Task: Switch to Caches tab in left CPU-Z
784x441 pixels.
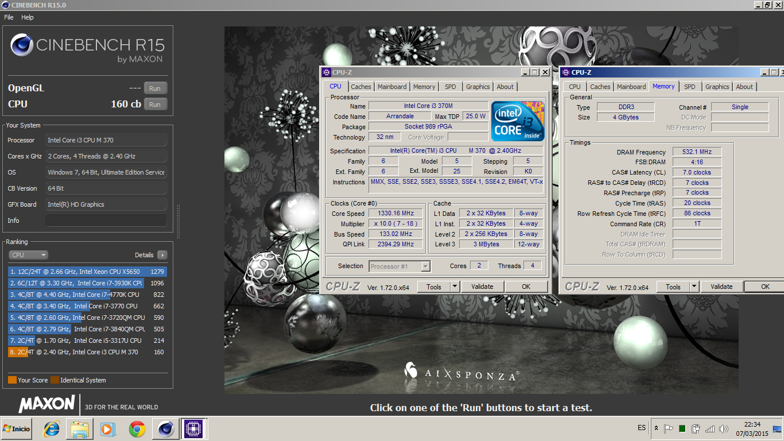Action: [361, 87]
